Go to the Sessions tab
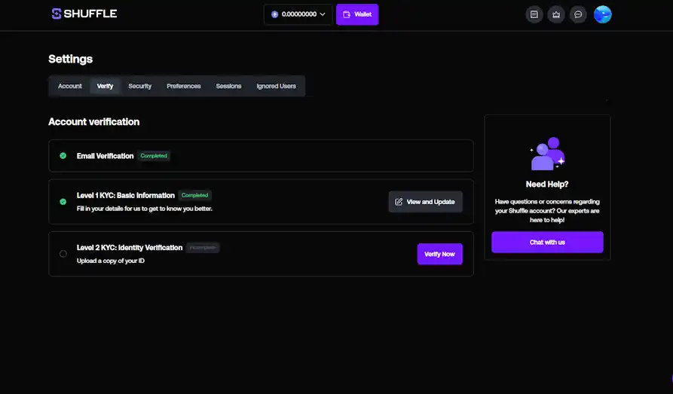673x394 pixels. 228,86
